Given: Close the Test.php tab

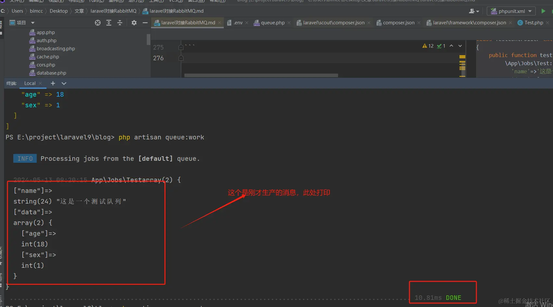Looking at the screenshot, I should pyautogui.click(x=547, y=23).
